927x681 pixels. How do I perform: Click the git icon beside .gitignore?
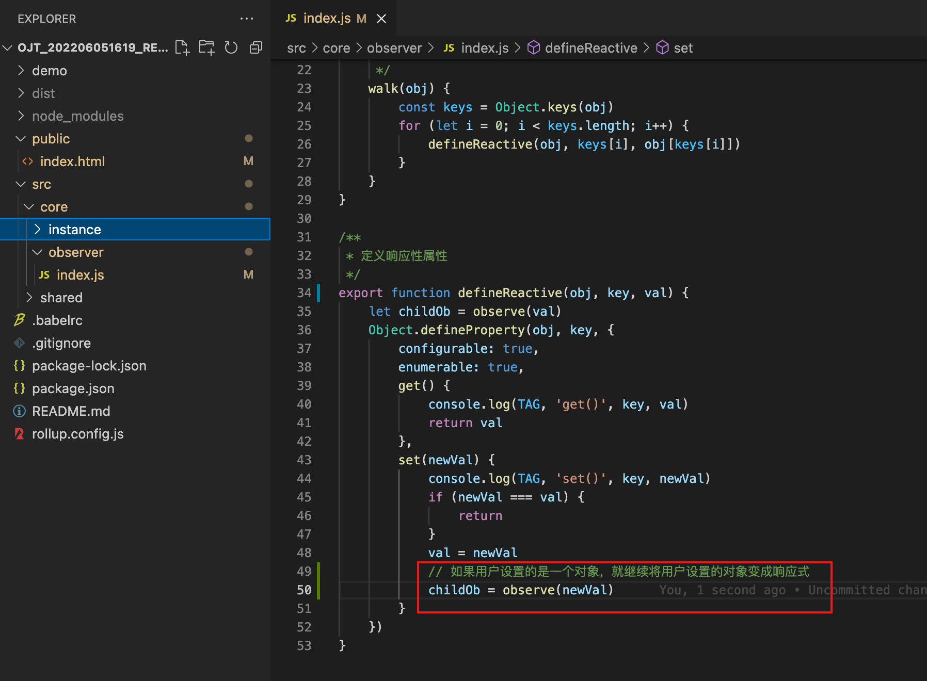[20, 343]
